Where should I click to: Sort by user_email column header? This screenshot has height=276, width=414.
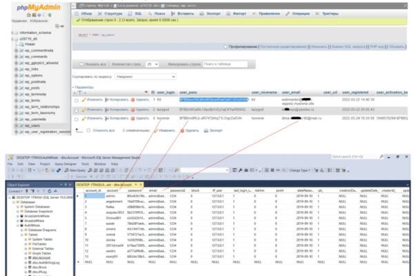[291, 92]
